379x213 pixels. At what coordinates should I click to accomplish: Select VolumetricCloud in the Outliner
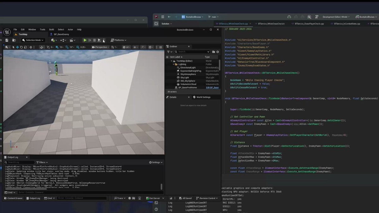click(188, 84)
